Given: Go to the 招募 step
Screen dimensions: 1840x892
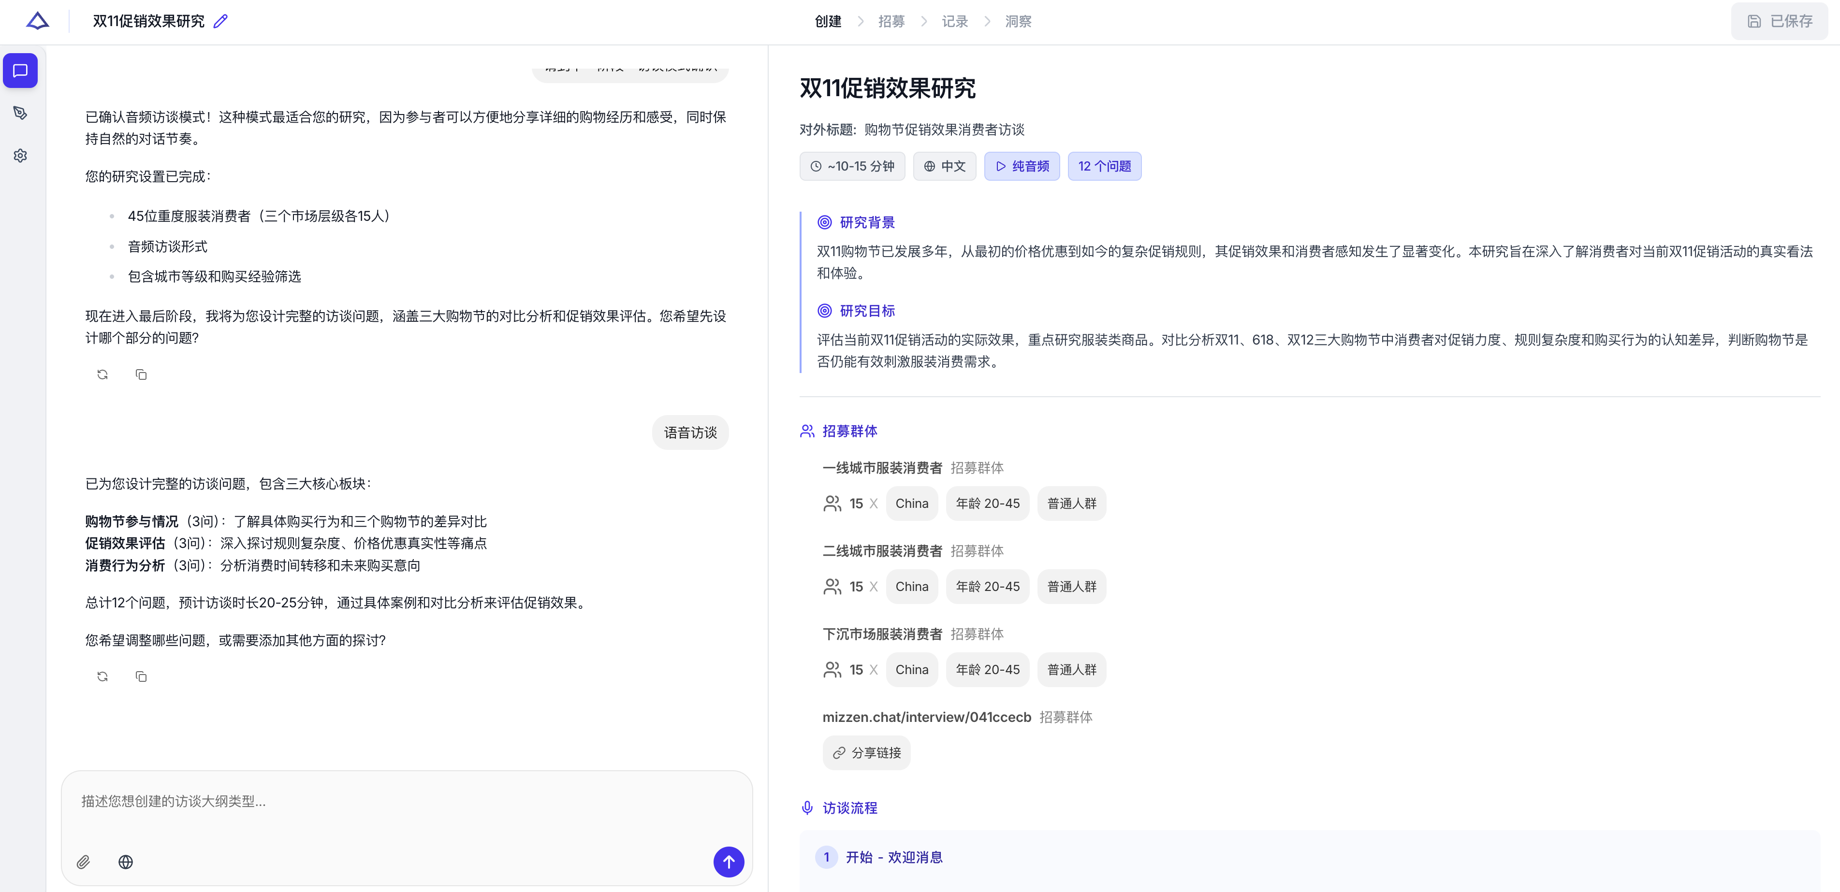Looking at the screenshot, I should 891,21.
